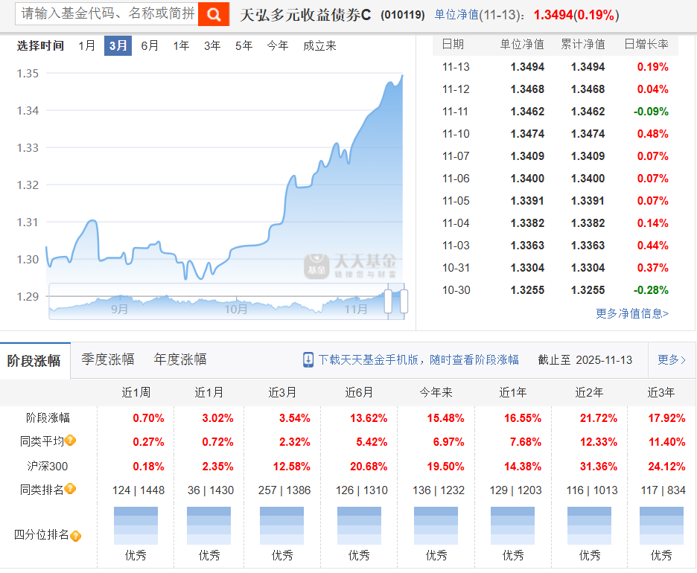Click the 10-31 cumulative value 1.3304
This screenshot has width=697, height=573.
[588, 268]
